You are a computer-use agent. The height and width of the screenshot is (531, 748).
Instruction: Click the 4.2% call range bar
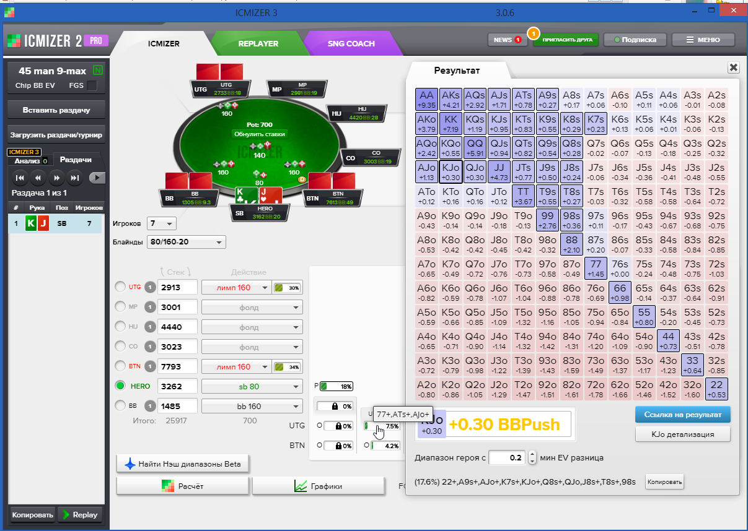pyautogui.click(x=385, y=445)
